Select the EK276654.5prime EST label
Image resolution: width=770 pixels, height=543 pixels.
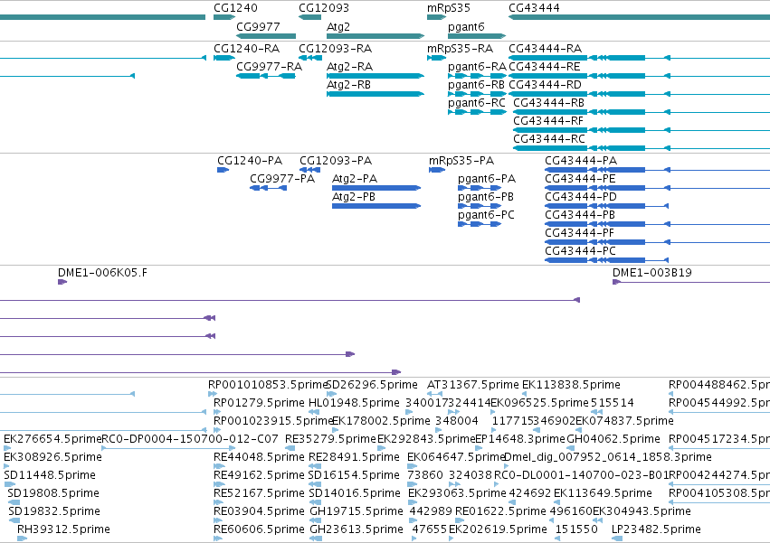[x=52, y=439]
